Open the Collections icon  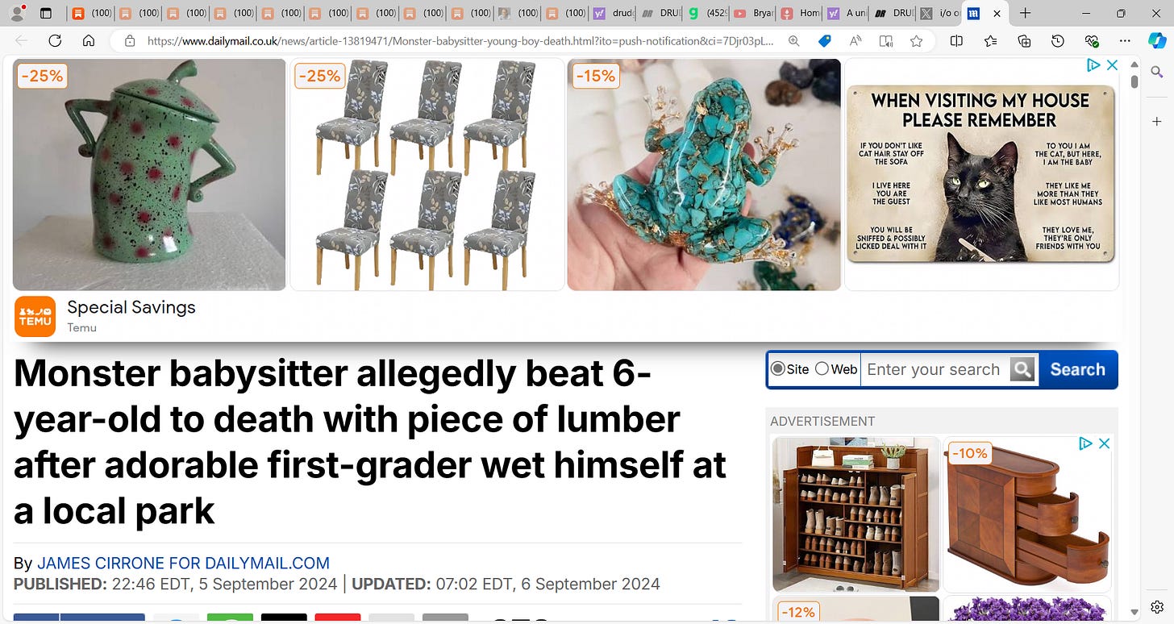click(1024, 41)
